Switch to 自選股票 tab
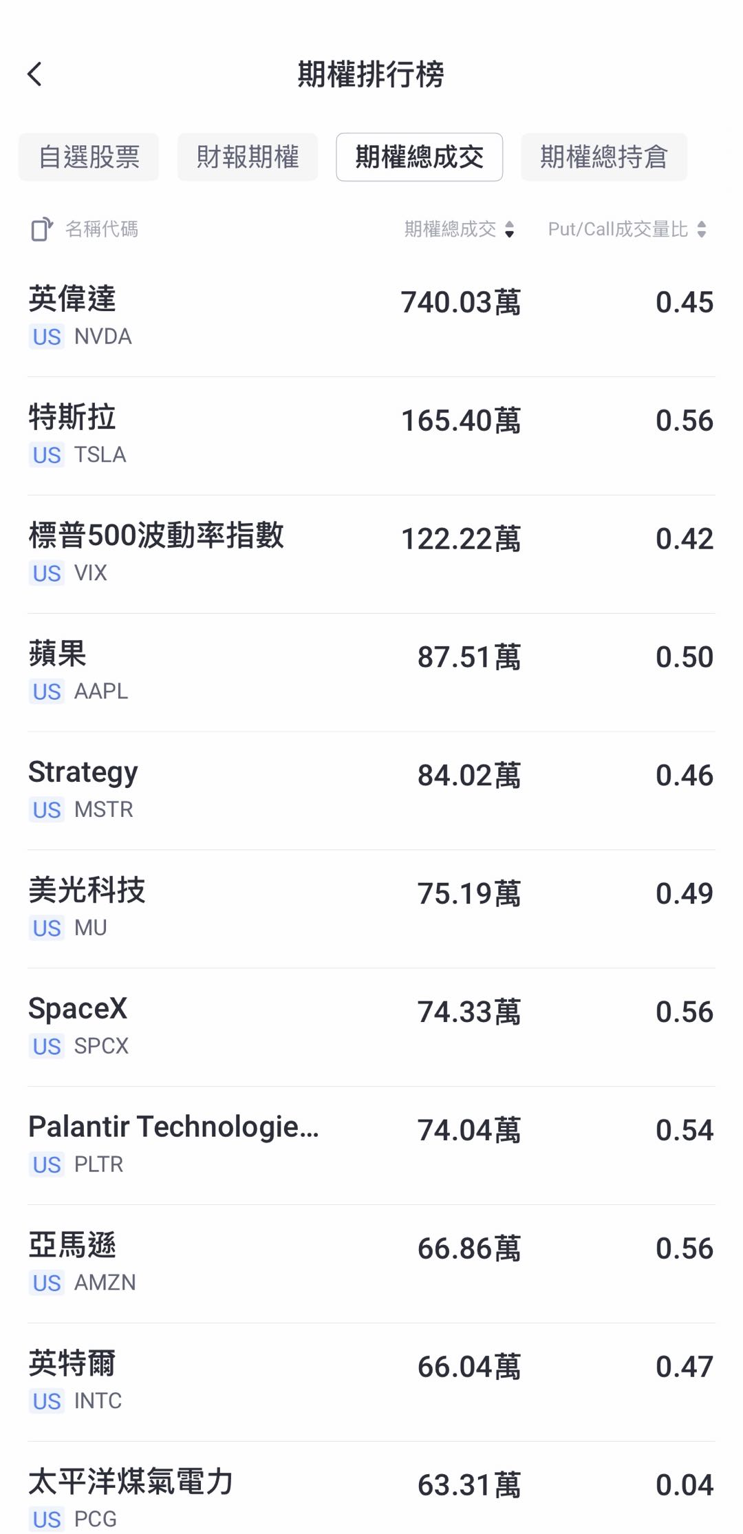Screen dimensions: 743x1534 (x=89, y=157)
